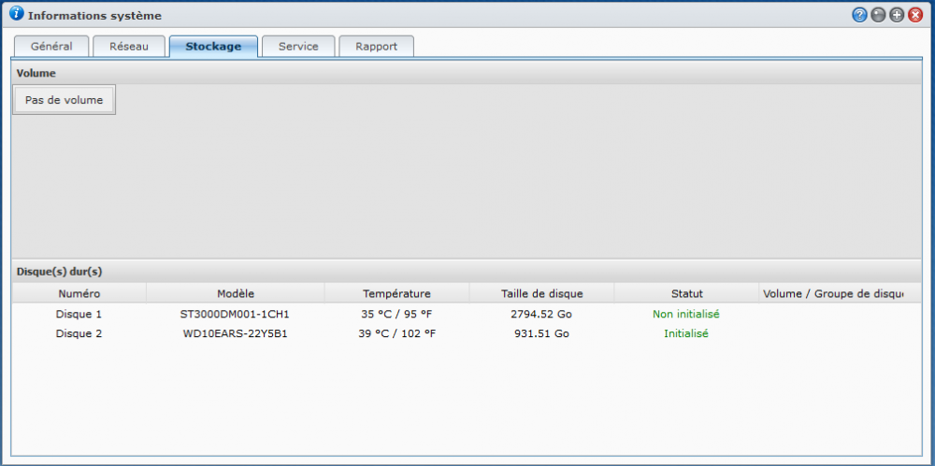Close window with the red X button

(915, 16)
